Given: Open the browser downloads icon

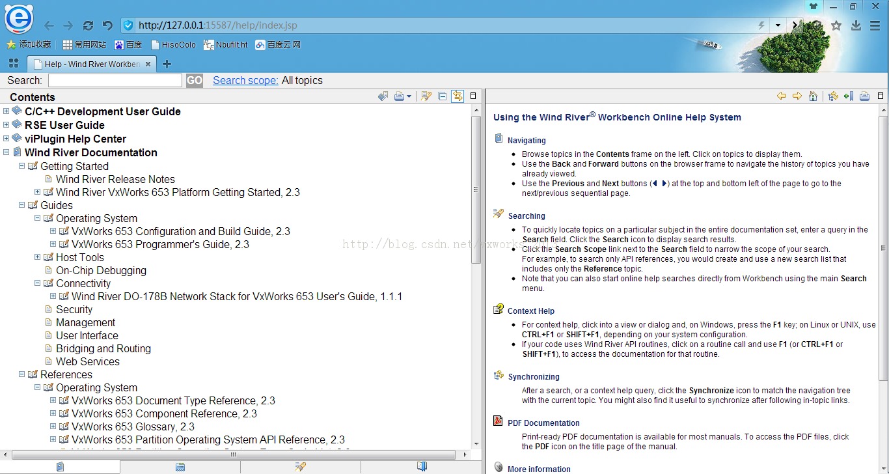Looking at the screenshot, I should tap(856, 25).
